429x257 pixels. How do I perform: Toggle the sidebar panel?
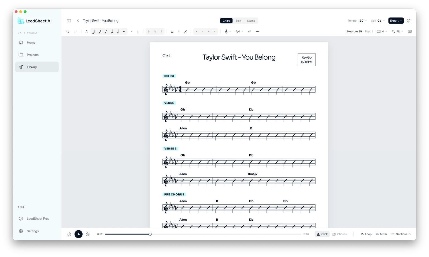point(69,21)
